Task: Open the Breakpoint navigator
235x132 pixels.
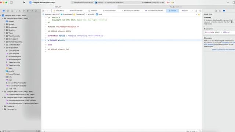Action: (32, 11)
